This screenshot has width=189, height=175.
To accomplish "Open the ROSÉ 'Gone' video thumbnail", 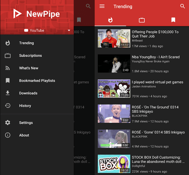I will pos(114,139).
